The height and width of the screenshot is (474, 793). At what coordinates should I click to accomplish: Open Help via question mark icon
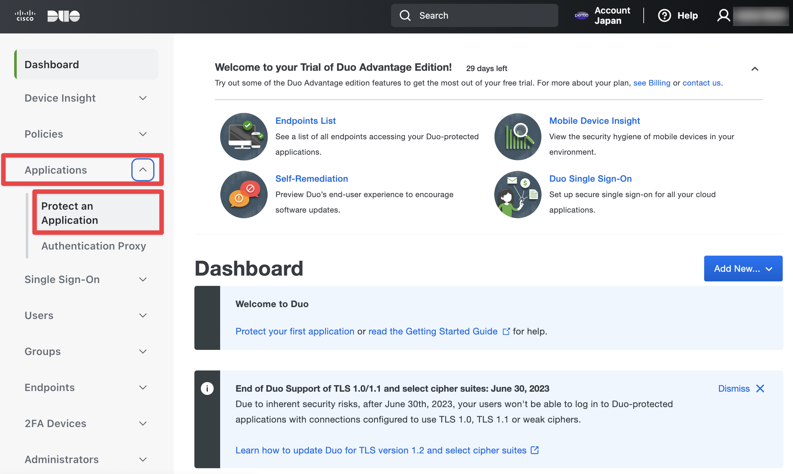point(664,15)
